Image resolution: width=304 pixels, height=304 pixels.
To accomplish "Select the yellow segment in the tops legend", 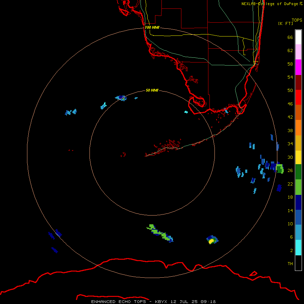I will [298, 157].
